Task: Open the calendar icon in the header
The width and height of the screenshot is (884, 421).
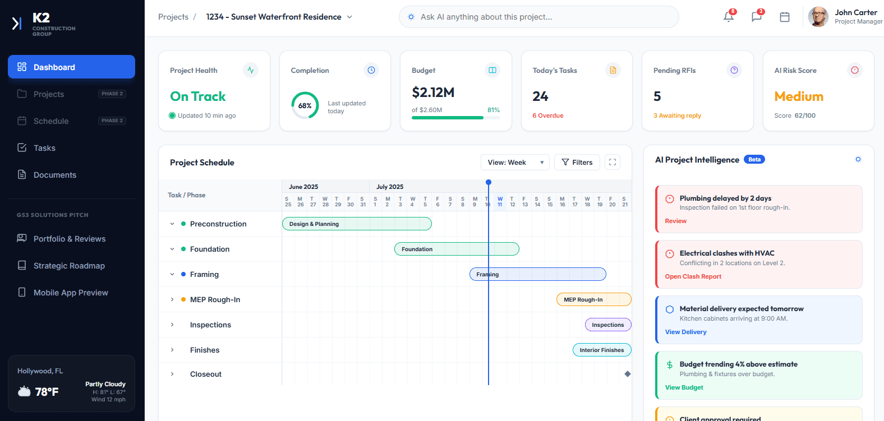Action: click(x=785, y=17)
